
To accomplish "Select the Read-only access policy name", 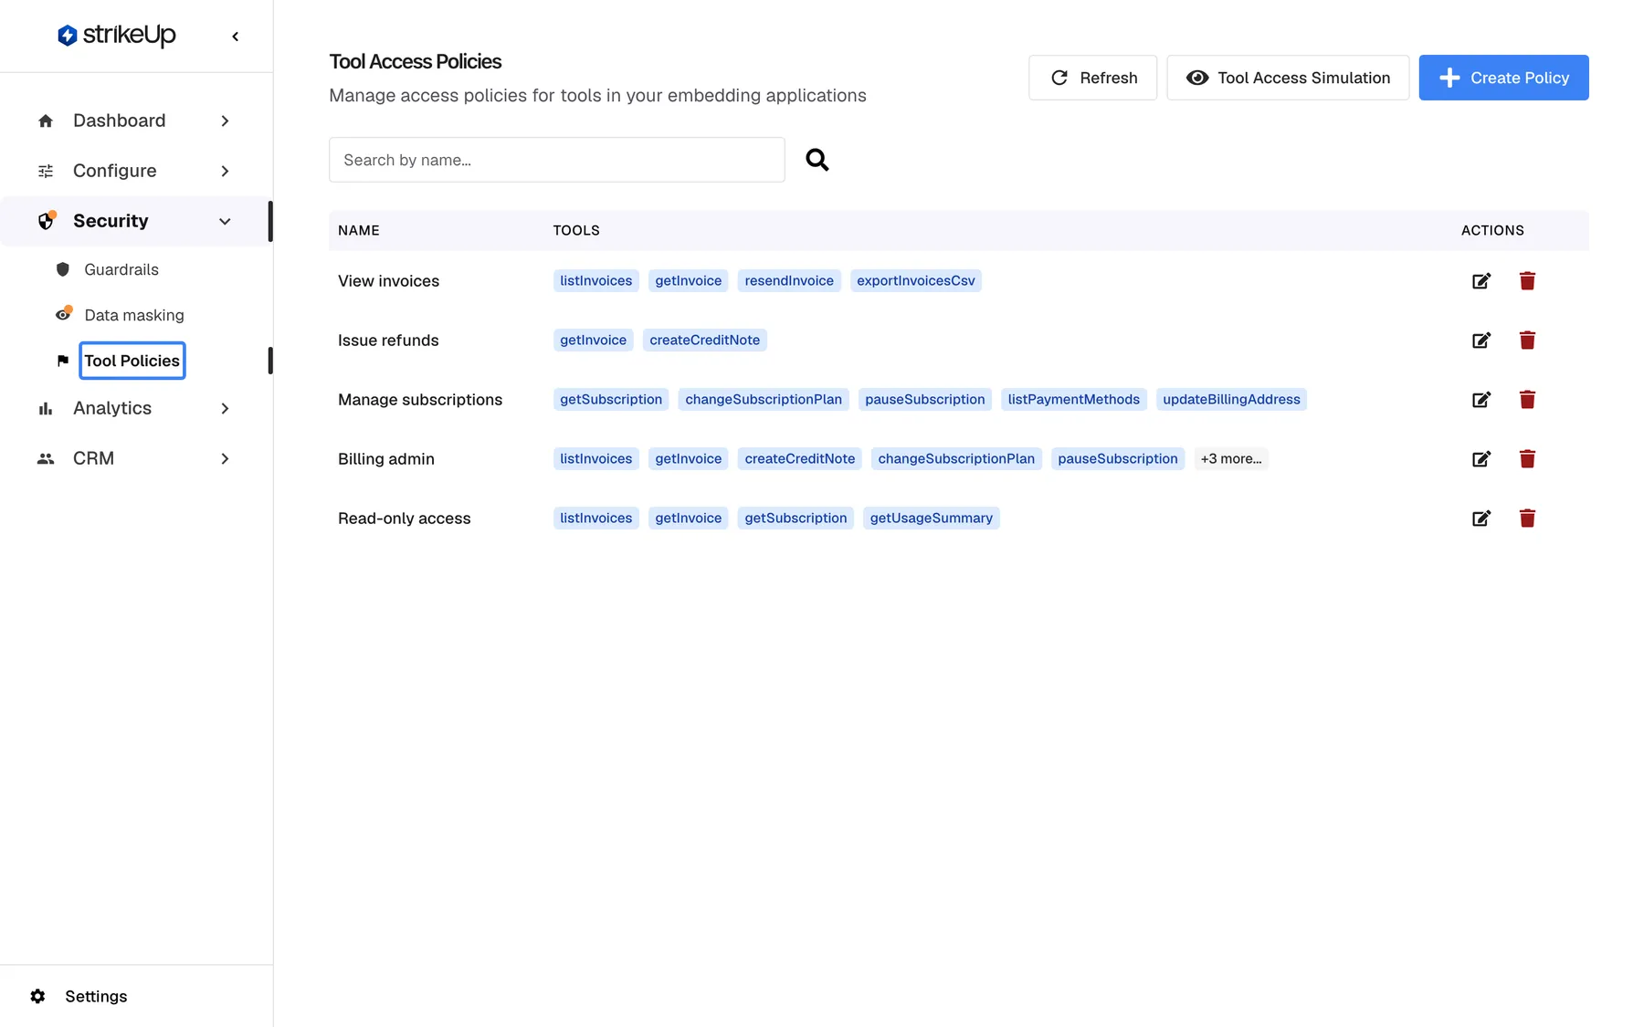I will [x=405, y=519].
